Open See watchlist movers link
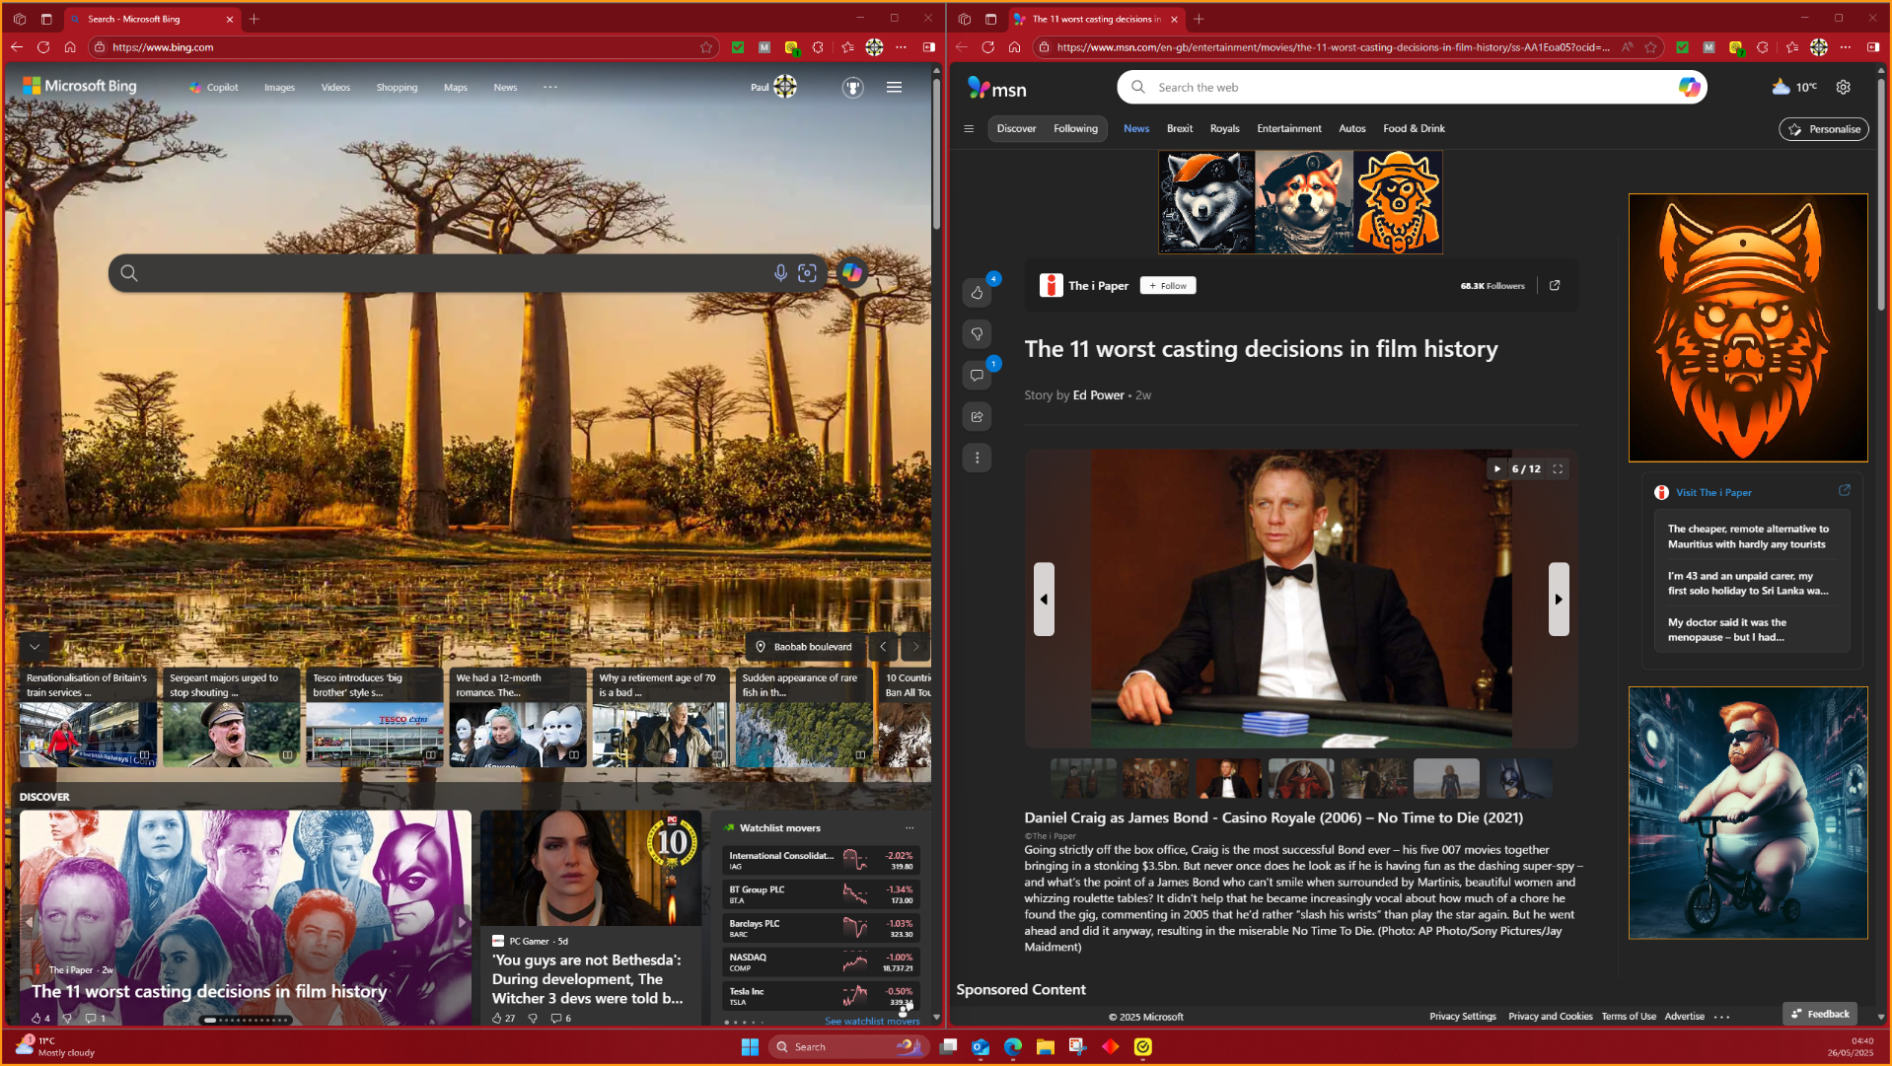 872,1021
